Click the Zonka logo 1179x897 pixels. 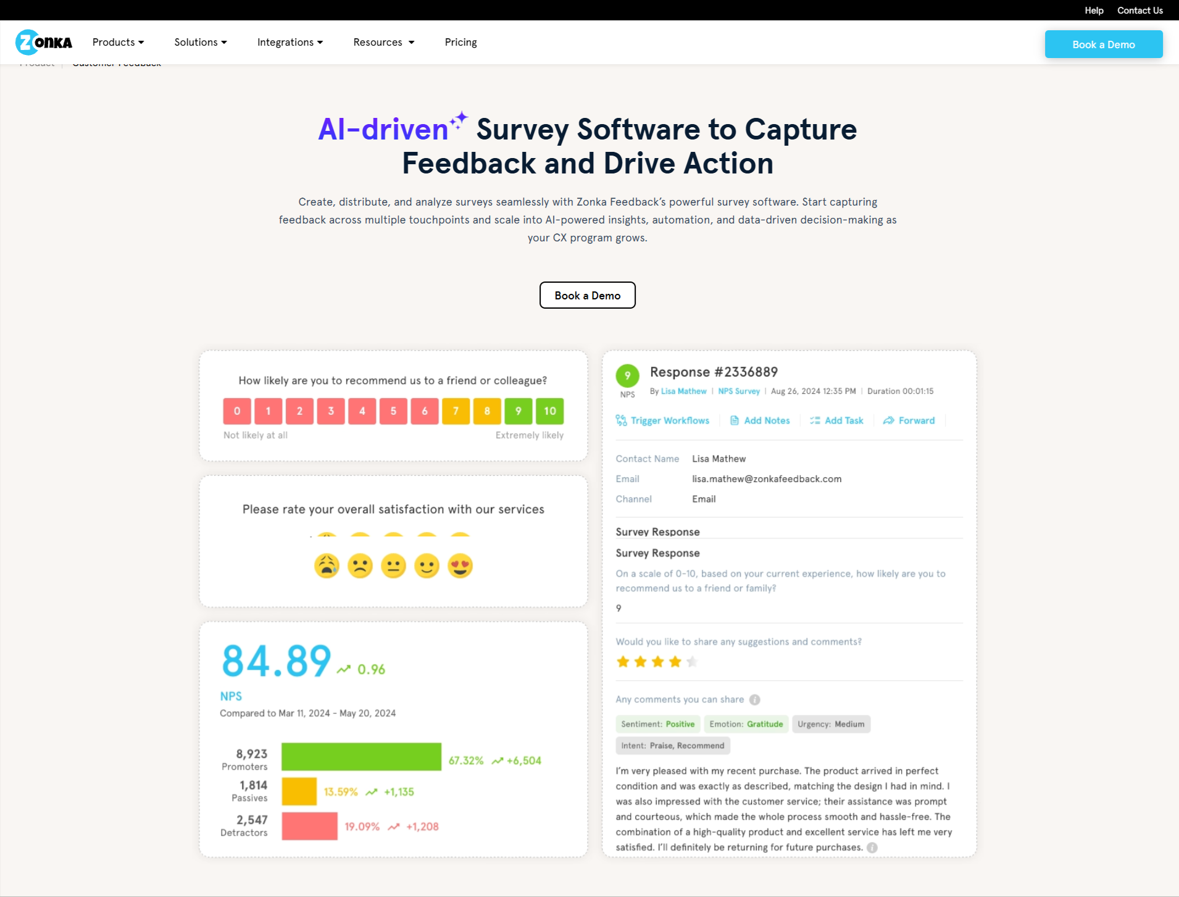pyautogui.click(x=43, y=41)
